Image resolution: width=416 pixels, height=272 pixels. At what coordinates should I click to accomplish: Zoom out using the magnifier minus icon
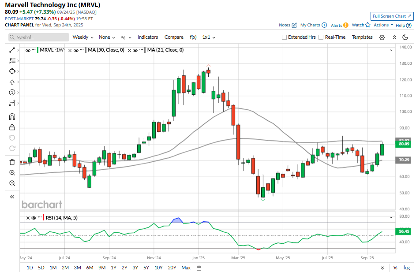(x=12, y=183)
